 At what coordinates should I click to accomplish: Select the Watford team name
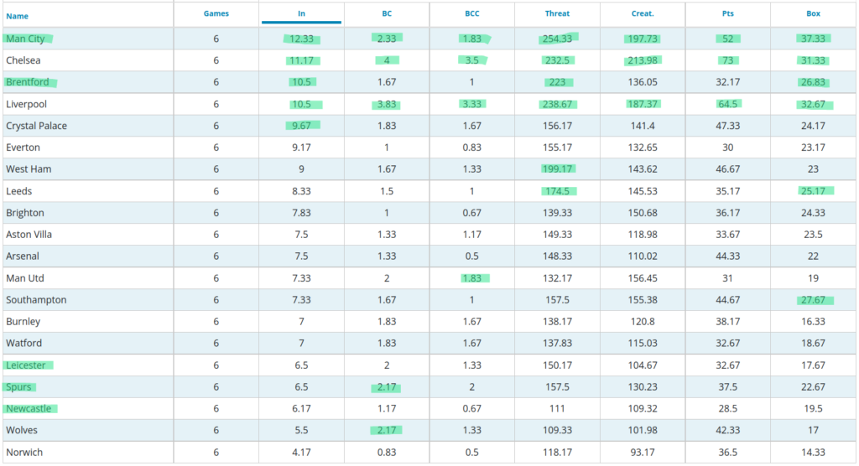23,344
